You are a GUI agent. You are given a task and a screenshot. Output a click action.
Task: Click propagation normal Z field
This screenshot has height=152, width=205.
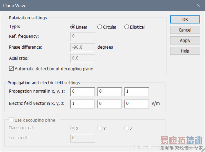[137, 92]
